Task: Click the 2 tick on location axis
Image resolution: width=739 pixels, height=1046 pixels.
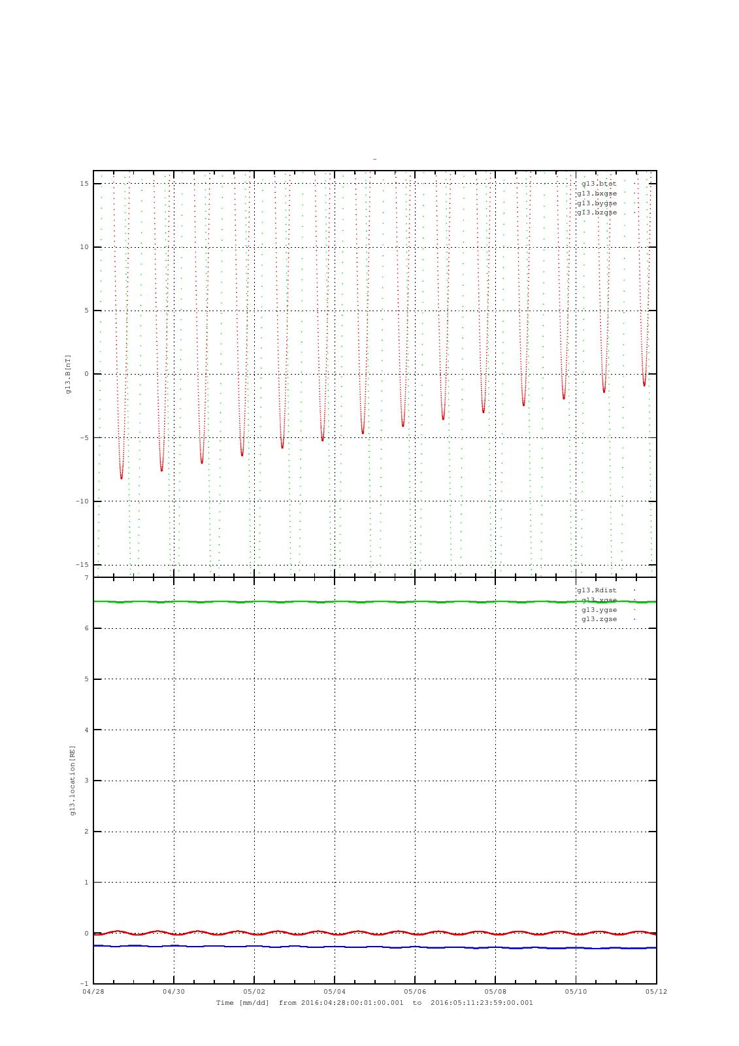Action: (x=86, y=832)
